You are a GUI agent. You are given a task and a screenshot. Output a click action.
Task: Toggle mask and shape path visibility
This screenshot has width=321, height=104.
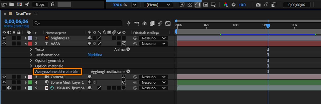pyautogui.click(x=198, y=5)
